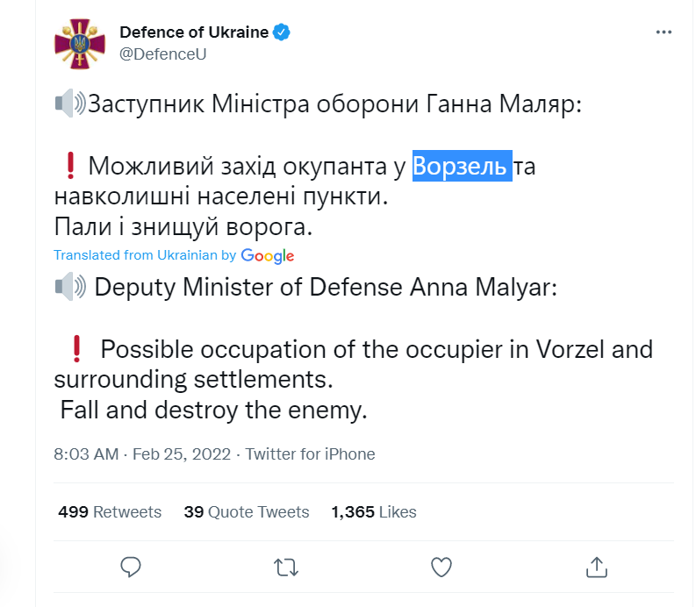
Task: View the 39 Quote Tweets list
Action: (x=247, y=511)
